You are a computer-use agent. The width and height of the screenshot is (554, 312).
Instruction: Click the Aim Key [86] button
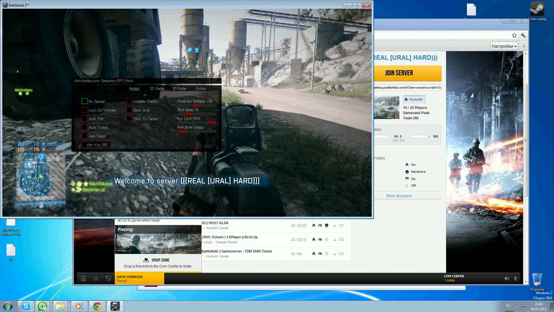click(96, 145)
